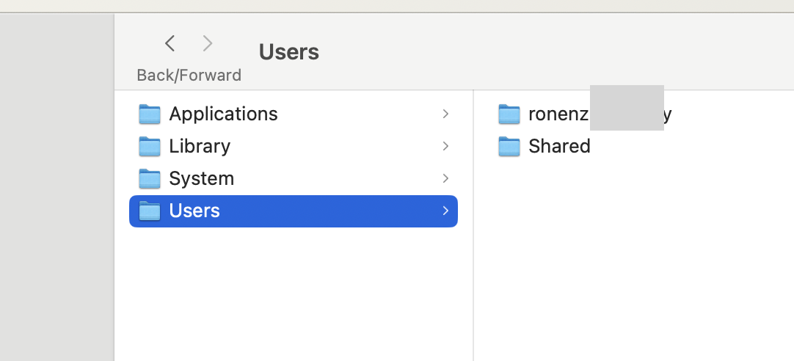
Task: Select the Shared folder name
Action: 559,146
